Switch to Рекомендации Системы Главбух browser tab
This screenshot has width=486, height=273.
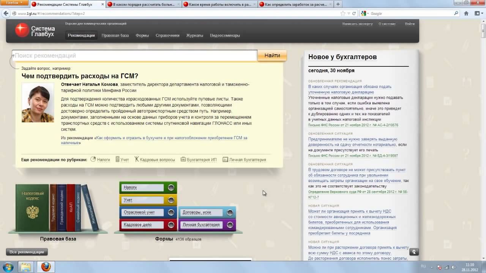click(68, 4)
